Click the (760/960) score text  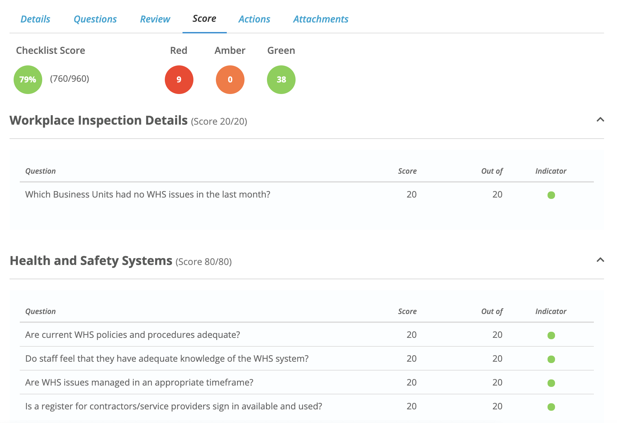(x=69, y=79)
